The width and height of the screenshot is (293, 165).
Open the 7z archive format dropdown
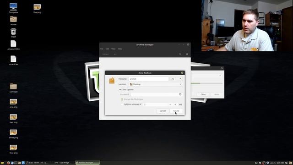[176, 79]
